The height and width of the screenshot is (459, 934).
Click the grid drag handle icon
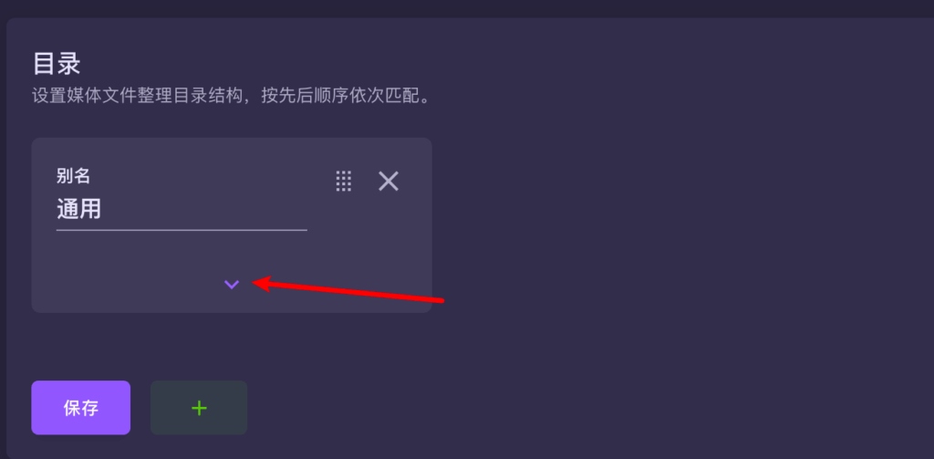(344, 181)
